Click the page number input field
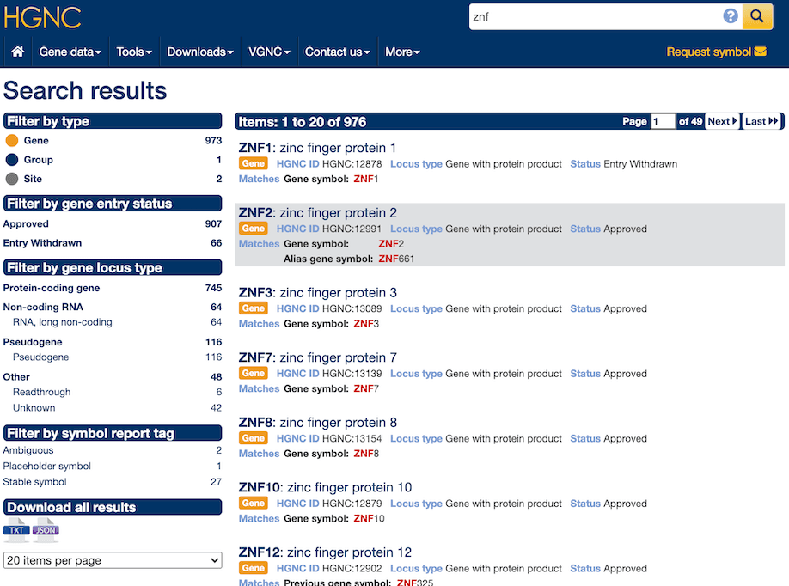The width and height of the screenshot is (789, 586). (663, 121)
